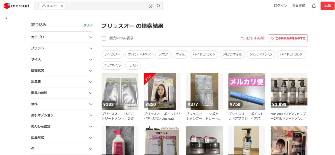The height and width of the screenshot is (155, 335).
Task: Go back with the left arrow
Action: pos(7,18)
